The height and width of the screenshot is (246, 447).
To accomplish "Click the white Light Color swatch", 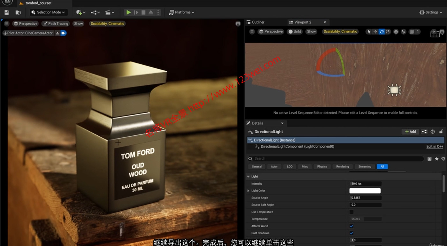I will click(x=365, y=191).
